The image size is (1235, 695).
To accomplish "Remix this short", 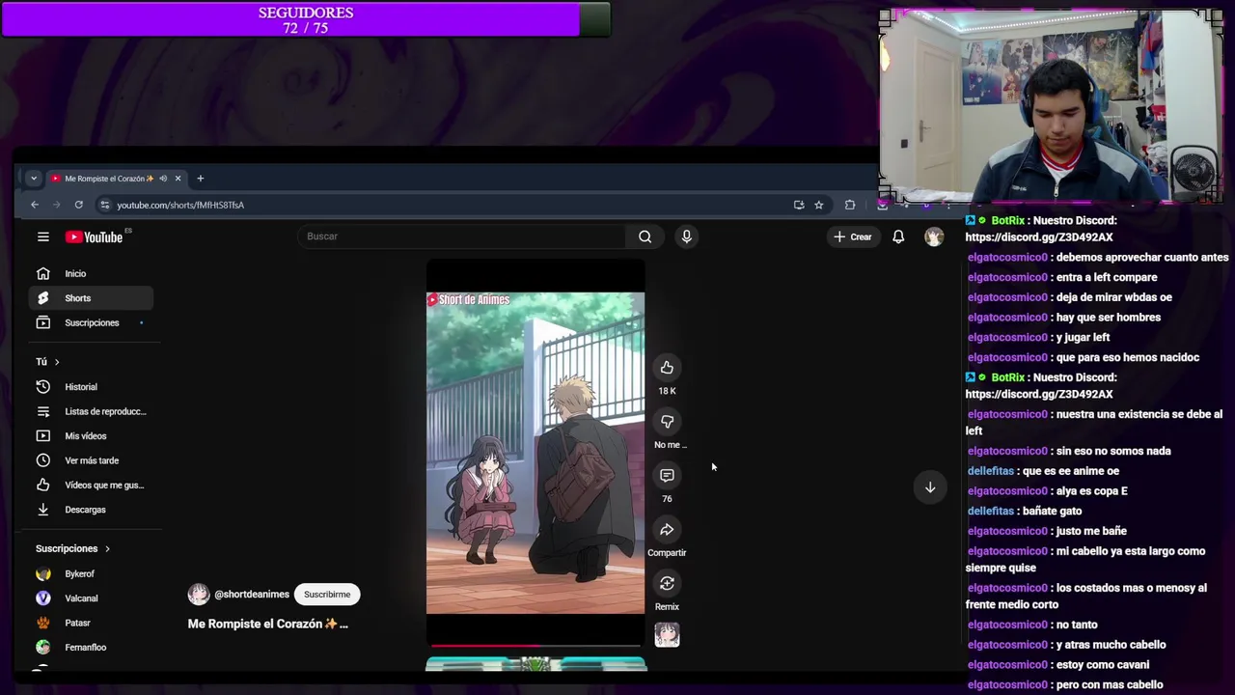I will click(667, 584).
